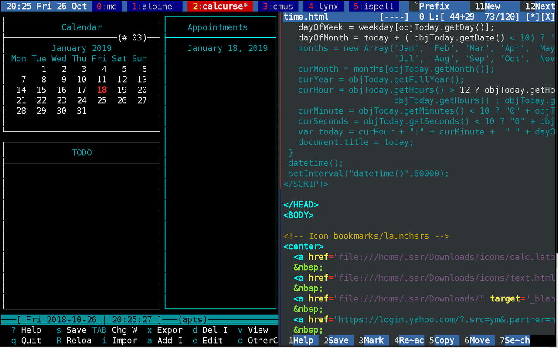558x348 pixels.
Task: Select highlighted day 18 in calendar
Action: pyautogui.click(x=102, y=90)
